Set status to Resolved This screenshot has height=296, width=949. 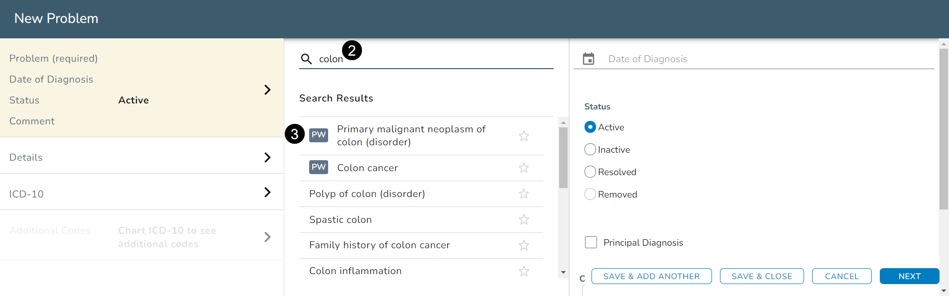[590, 172]
